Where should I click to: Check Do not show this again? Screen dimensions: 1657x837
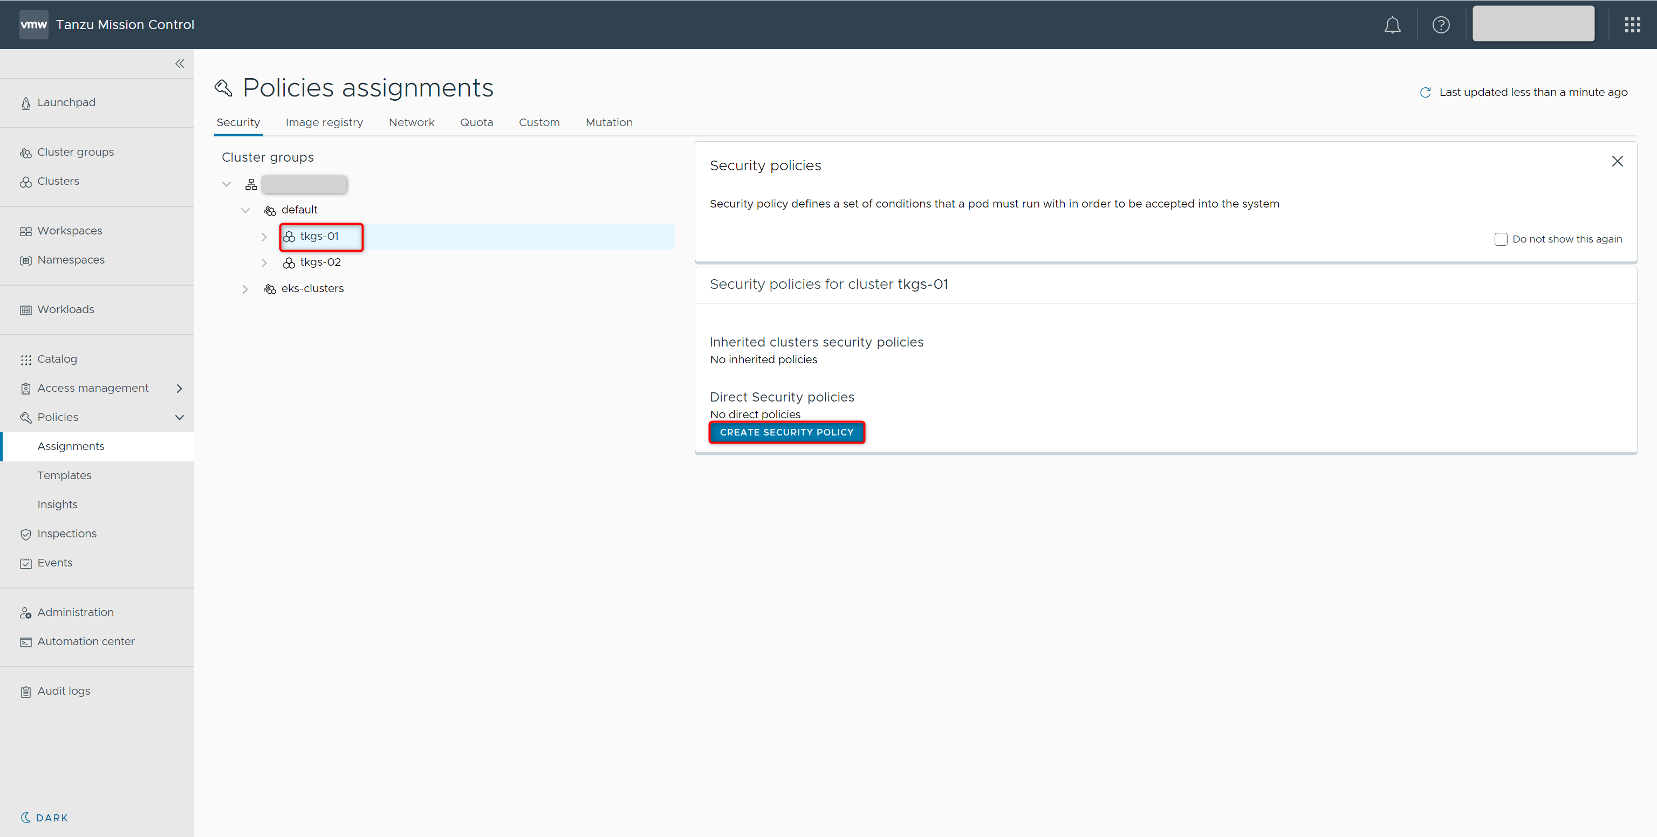[x=1500, y=239]
